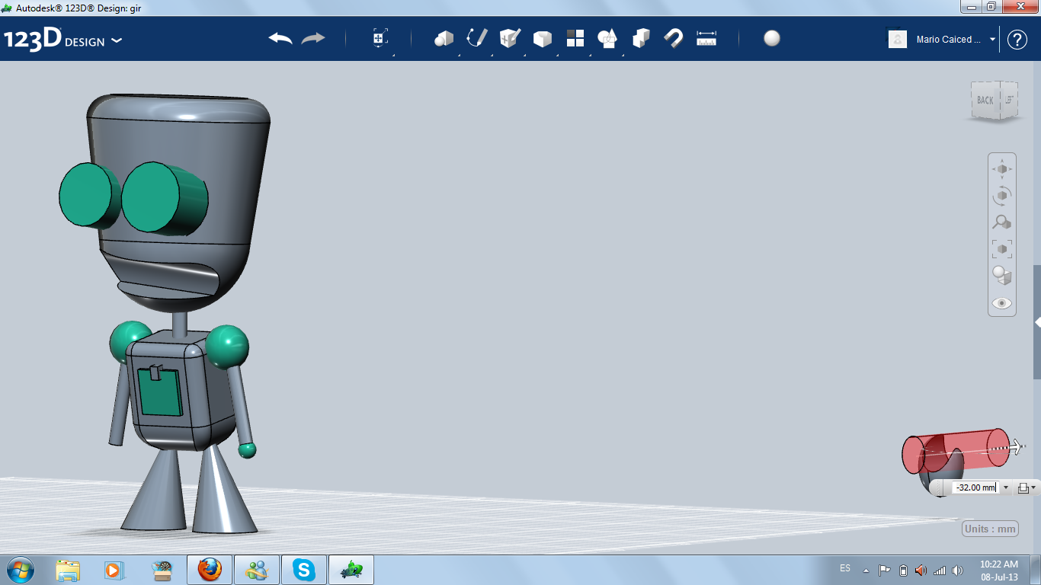Select the Orbit tool in navigation bar
The image size is (1041, 585).
click(1002, 196)
